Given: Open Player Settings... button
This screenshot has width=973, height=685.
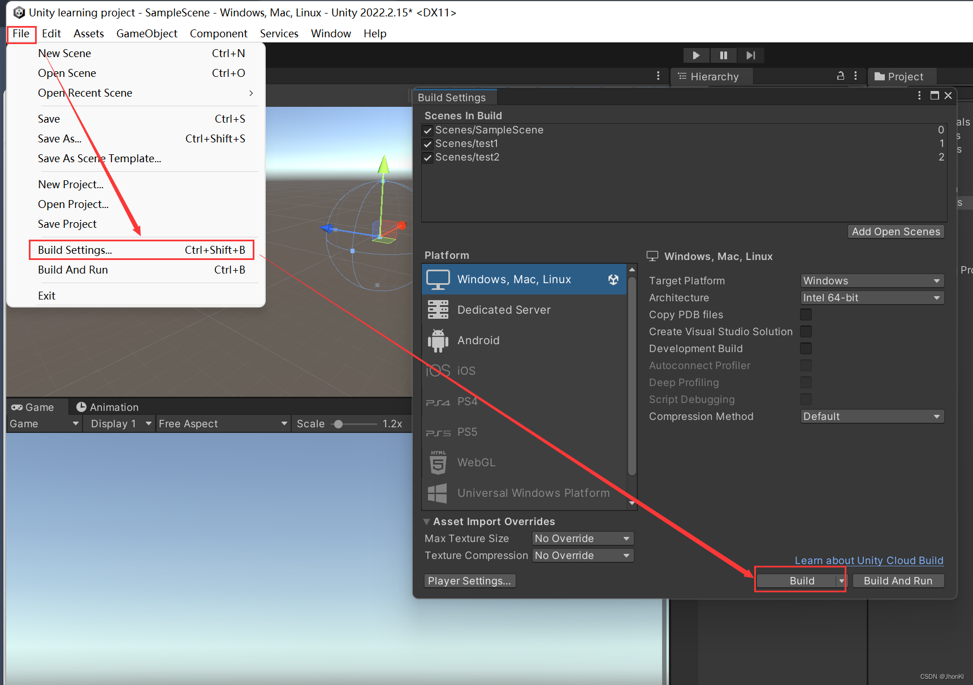Looking at the screenshot, I should (469, 581).
